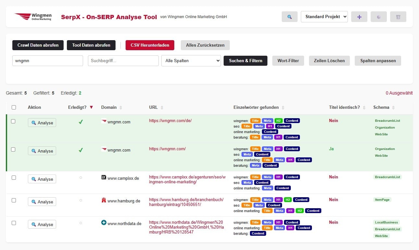Check the box for https://wngmn.com/de/ row
The image size is (419, 250).
pos(13,121)
